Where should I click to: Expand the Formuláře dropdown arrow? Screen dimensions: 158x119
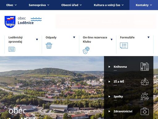click(148, 37)
